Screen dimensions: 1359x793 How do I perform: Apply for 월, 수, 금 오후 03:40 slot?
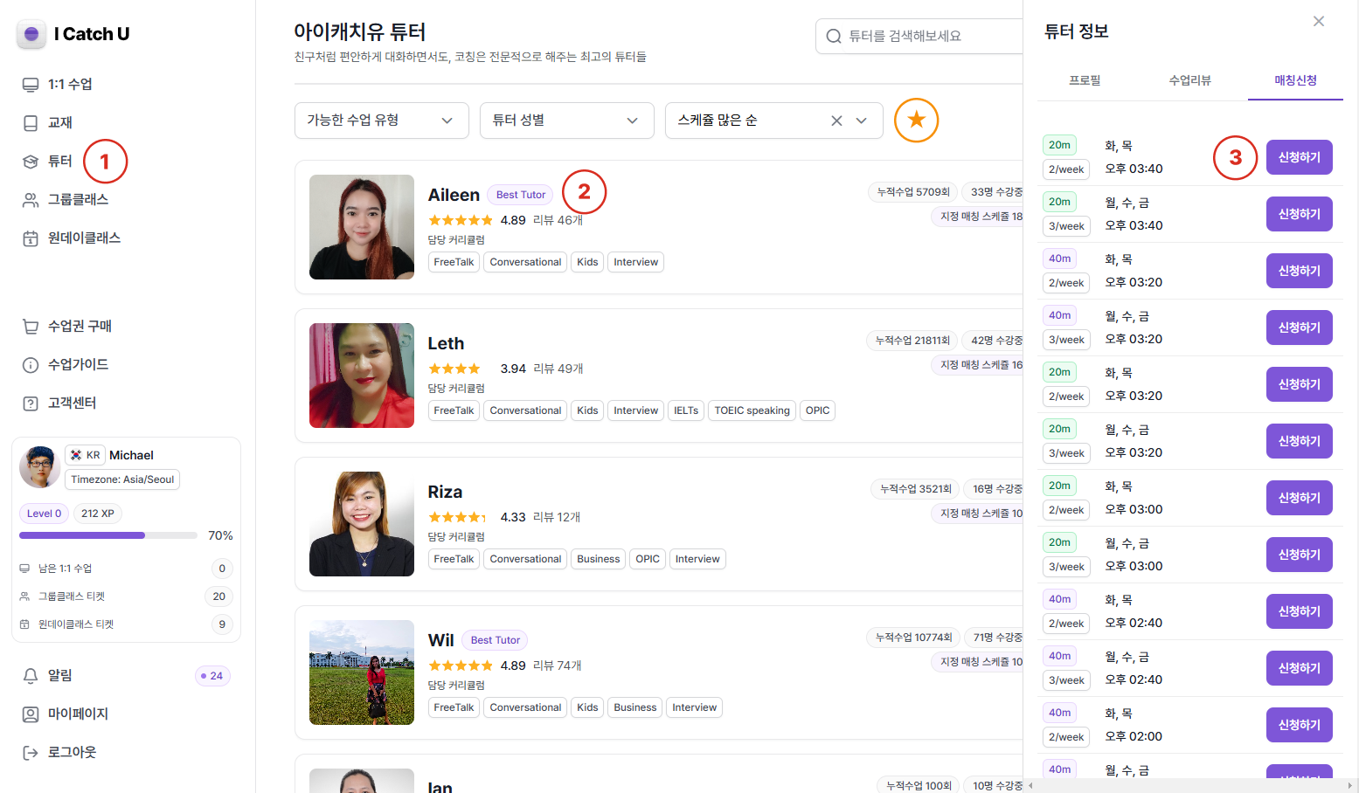point(1300,214)
